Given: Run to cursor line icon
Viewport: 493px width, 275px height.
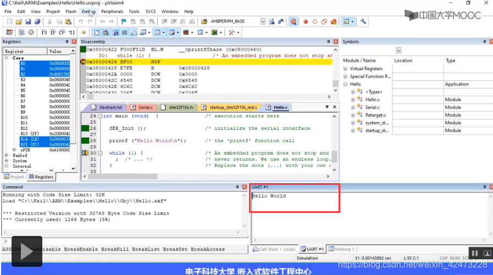Looking at the screenshot, I should pyautogui.click(x=71, y=32).
